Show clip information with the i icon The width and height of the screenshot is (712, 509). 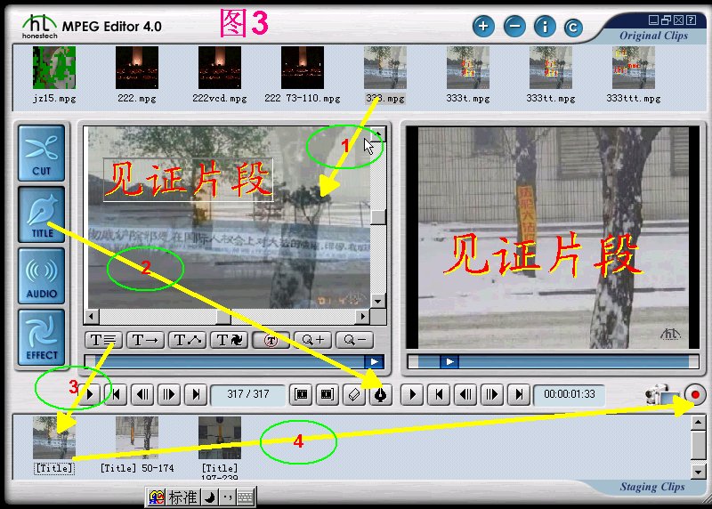pyautogui.click(x=545, y=26)
